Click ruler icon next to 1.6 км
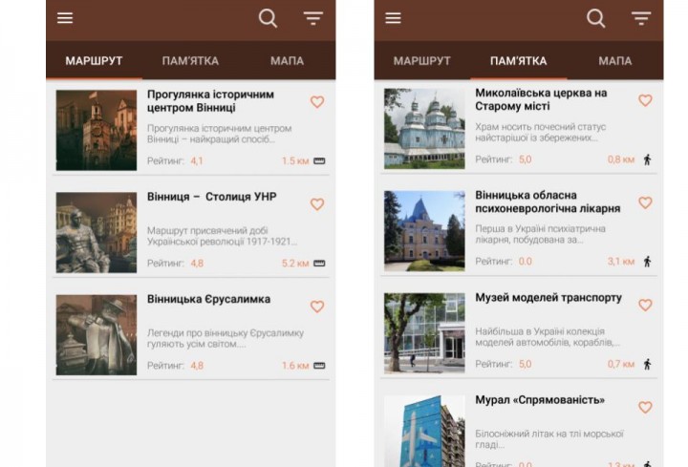688x467 pixels. (319, 365)
